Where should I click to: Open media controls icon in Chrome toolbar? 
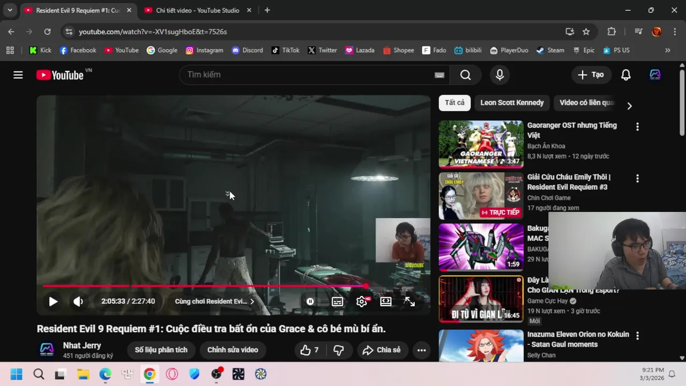(638, 32)
